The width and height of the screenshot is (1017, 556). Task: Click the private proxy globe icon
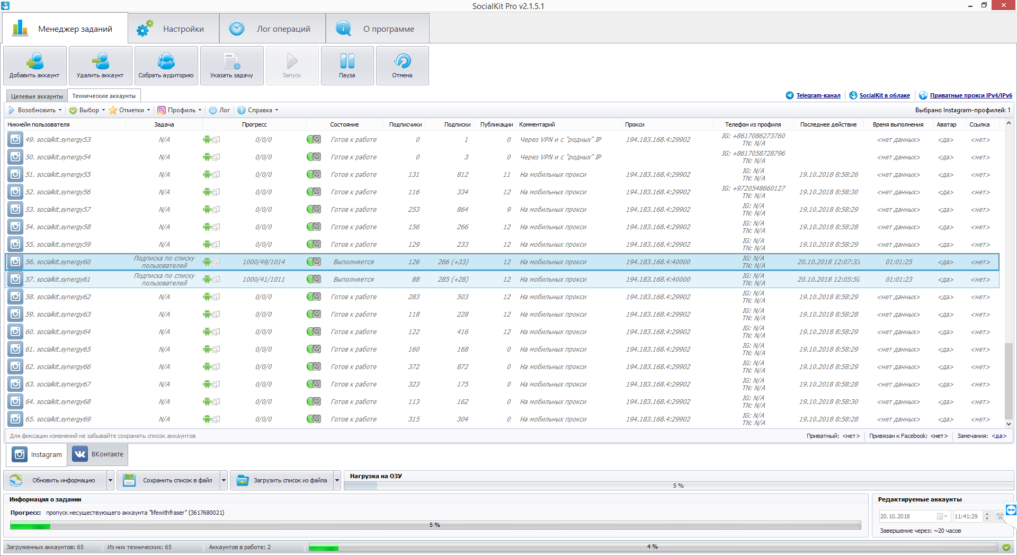click(x=923, y=95)
